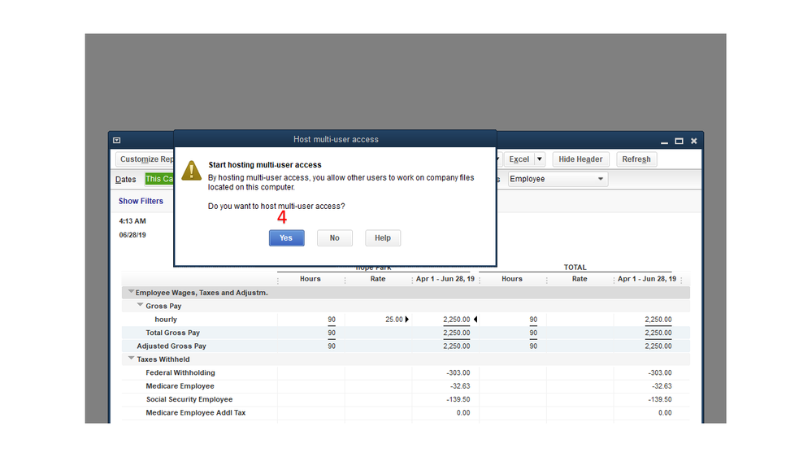Click the first Hours column header

(310, 279)
